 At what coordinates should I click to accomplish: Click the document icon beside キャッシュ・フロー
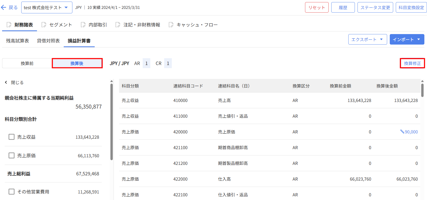click(x=171, y=25)
